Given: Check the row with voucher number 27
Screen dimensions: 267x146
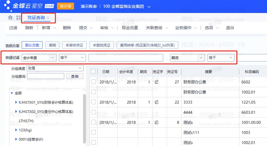Looking at the screenshot, I should tap(93, 82).
